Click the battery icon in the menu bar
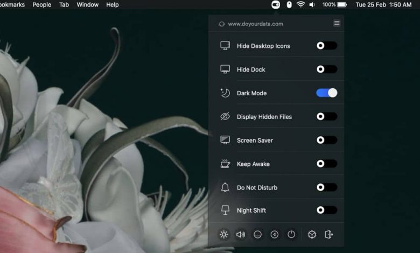This screenshot has height=253, width=420. [342, 4]
